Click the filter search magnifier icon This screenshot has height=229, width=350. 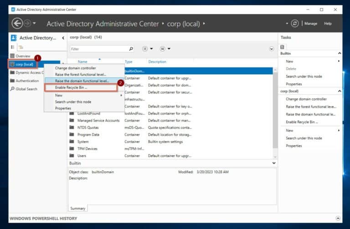[131, 49]
